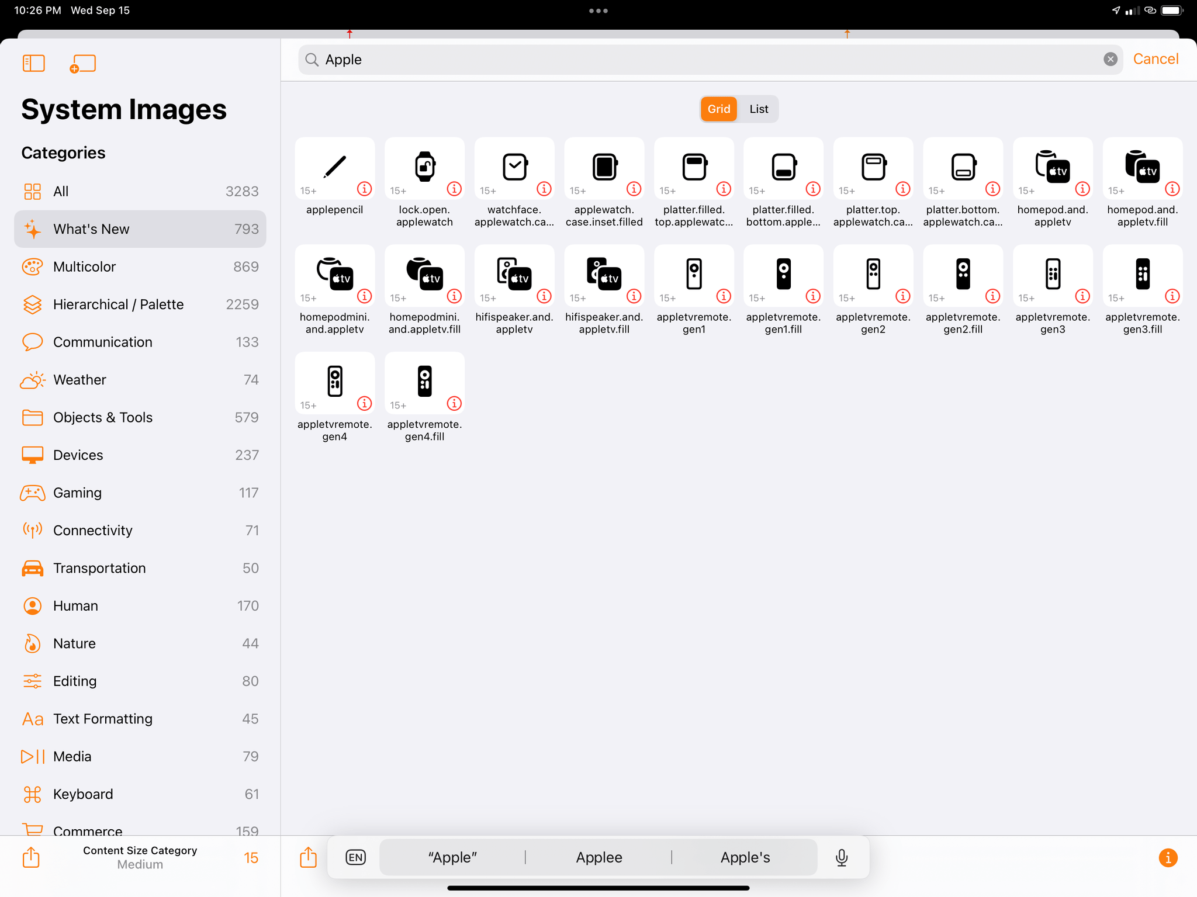Toggle the sidebar panel icon

pyautogui.click(x=33, y=63)
